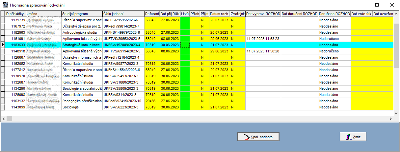The height and width of the screenshot is (152, 400).
Task: Click the Datum rozh. column header
Action: [219, 14]
